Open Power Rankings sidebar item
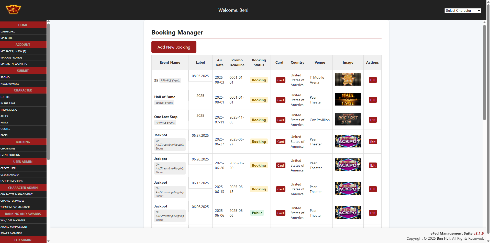This screenshot has height=243, width=490. (11, 233)
